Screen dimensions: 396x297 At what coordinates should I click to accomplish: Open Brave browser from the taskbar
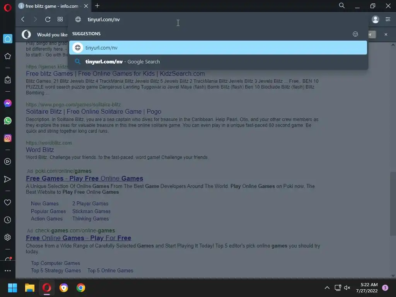64,288
